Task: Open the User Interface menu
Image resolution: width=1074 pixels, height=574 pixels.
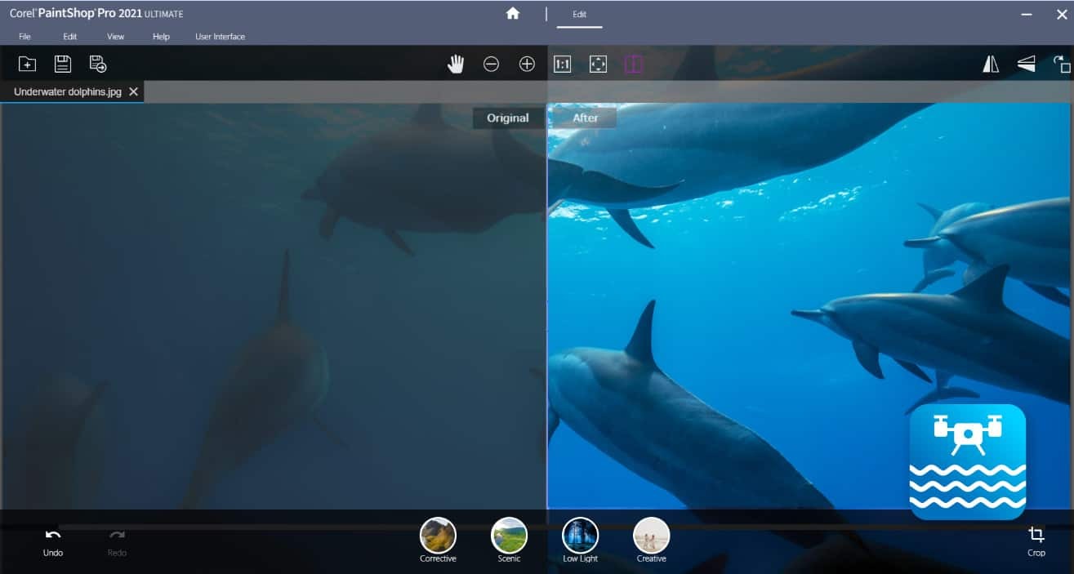Action: 220,37
